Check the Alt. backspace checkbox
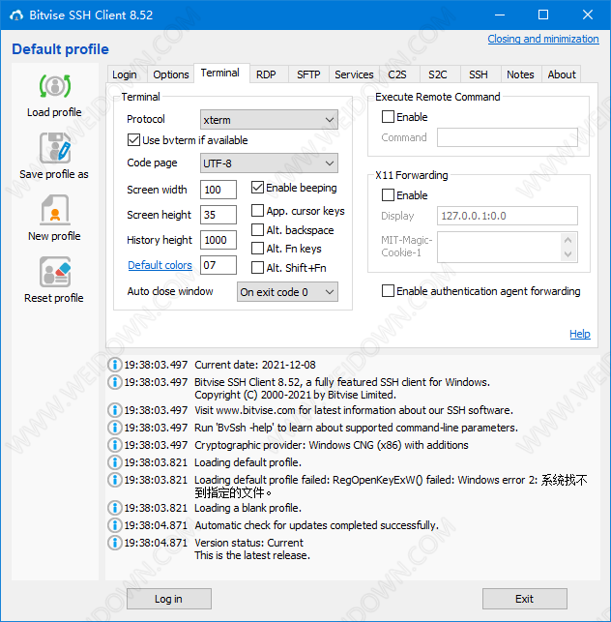611x622 pixels. click(x=258, y=229)
